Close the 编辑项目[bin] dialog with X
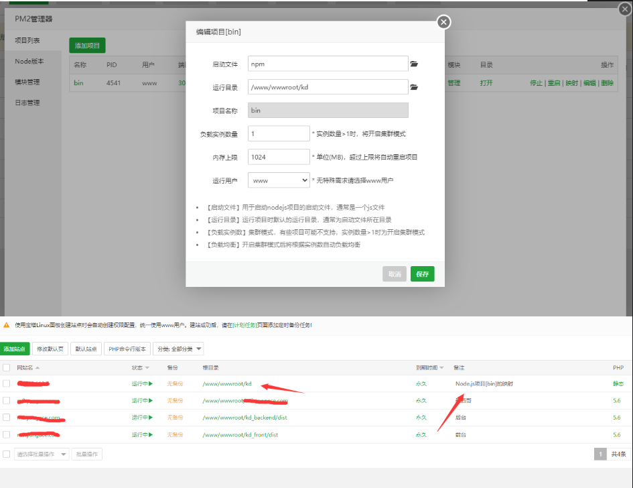The height and width of the screenshot is (488, 633). [x=443, y=22]
